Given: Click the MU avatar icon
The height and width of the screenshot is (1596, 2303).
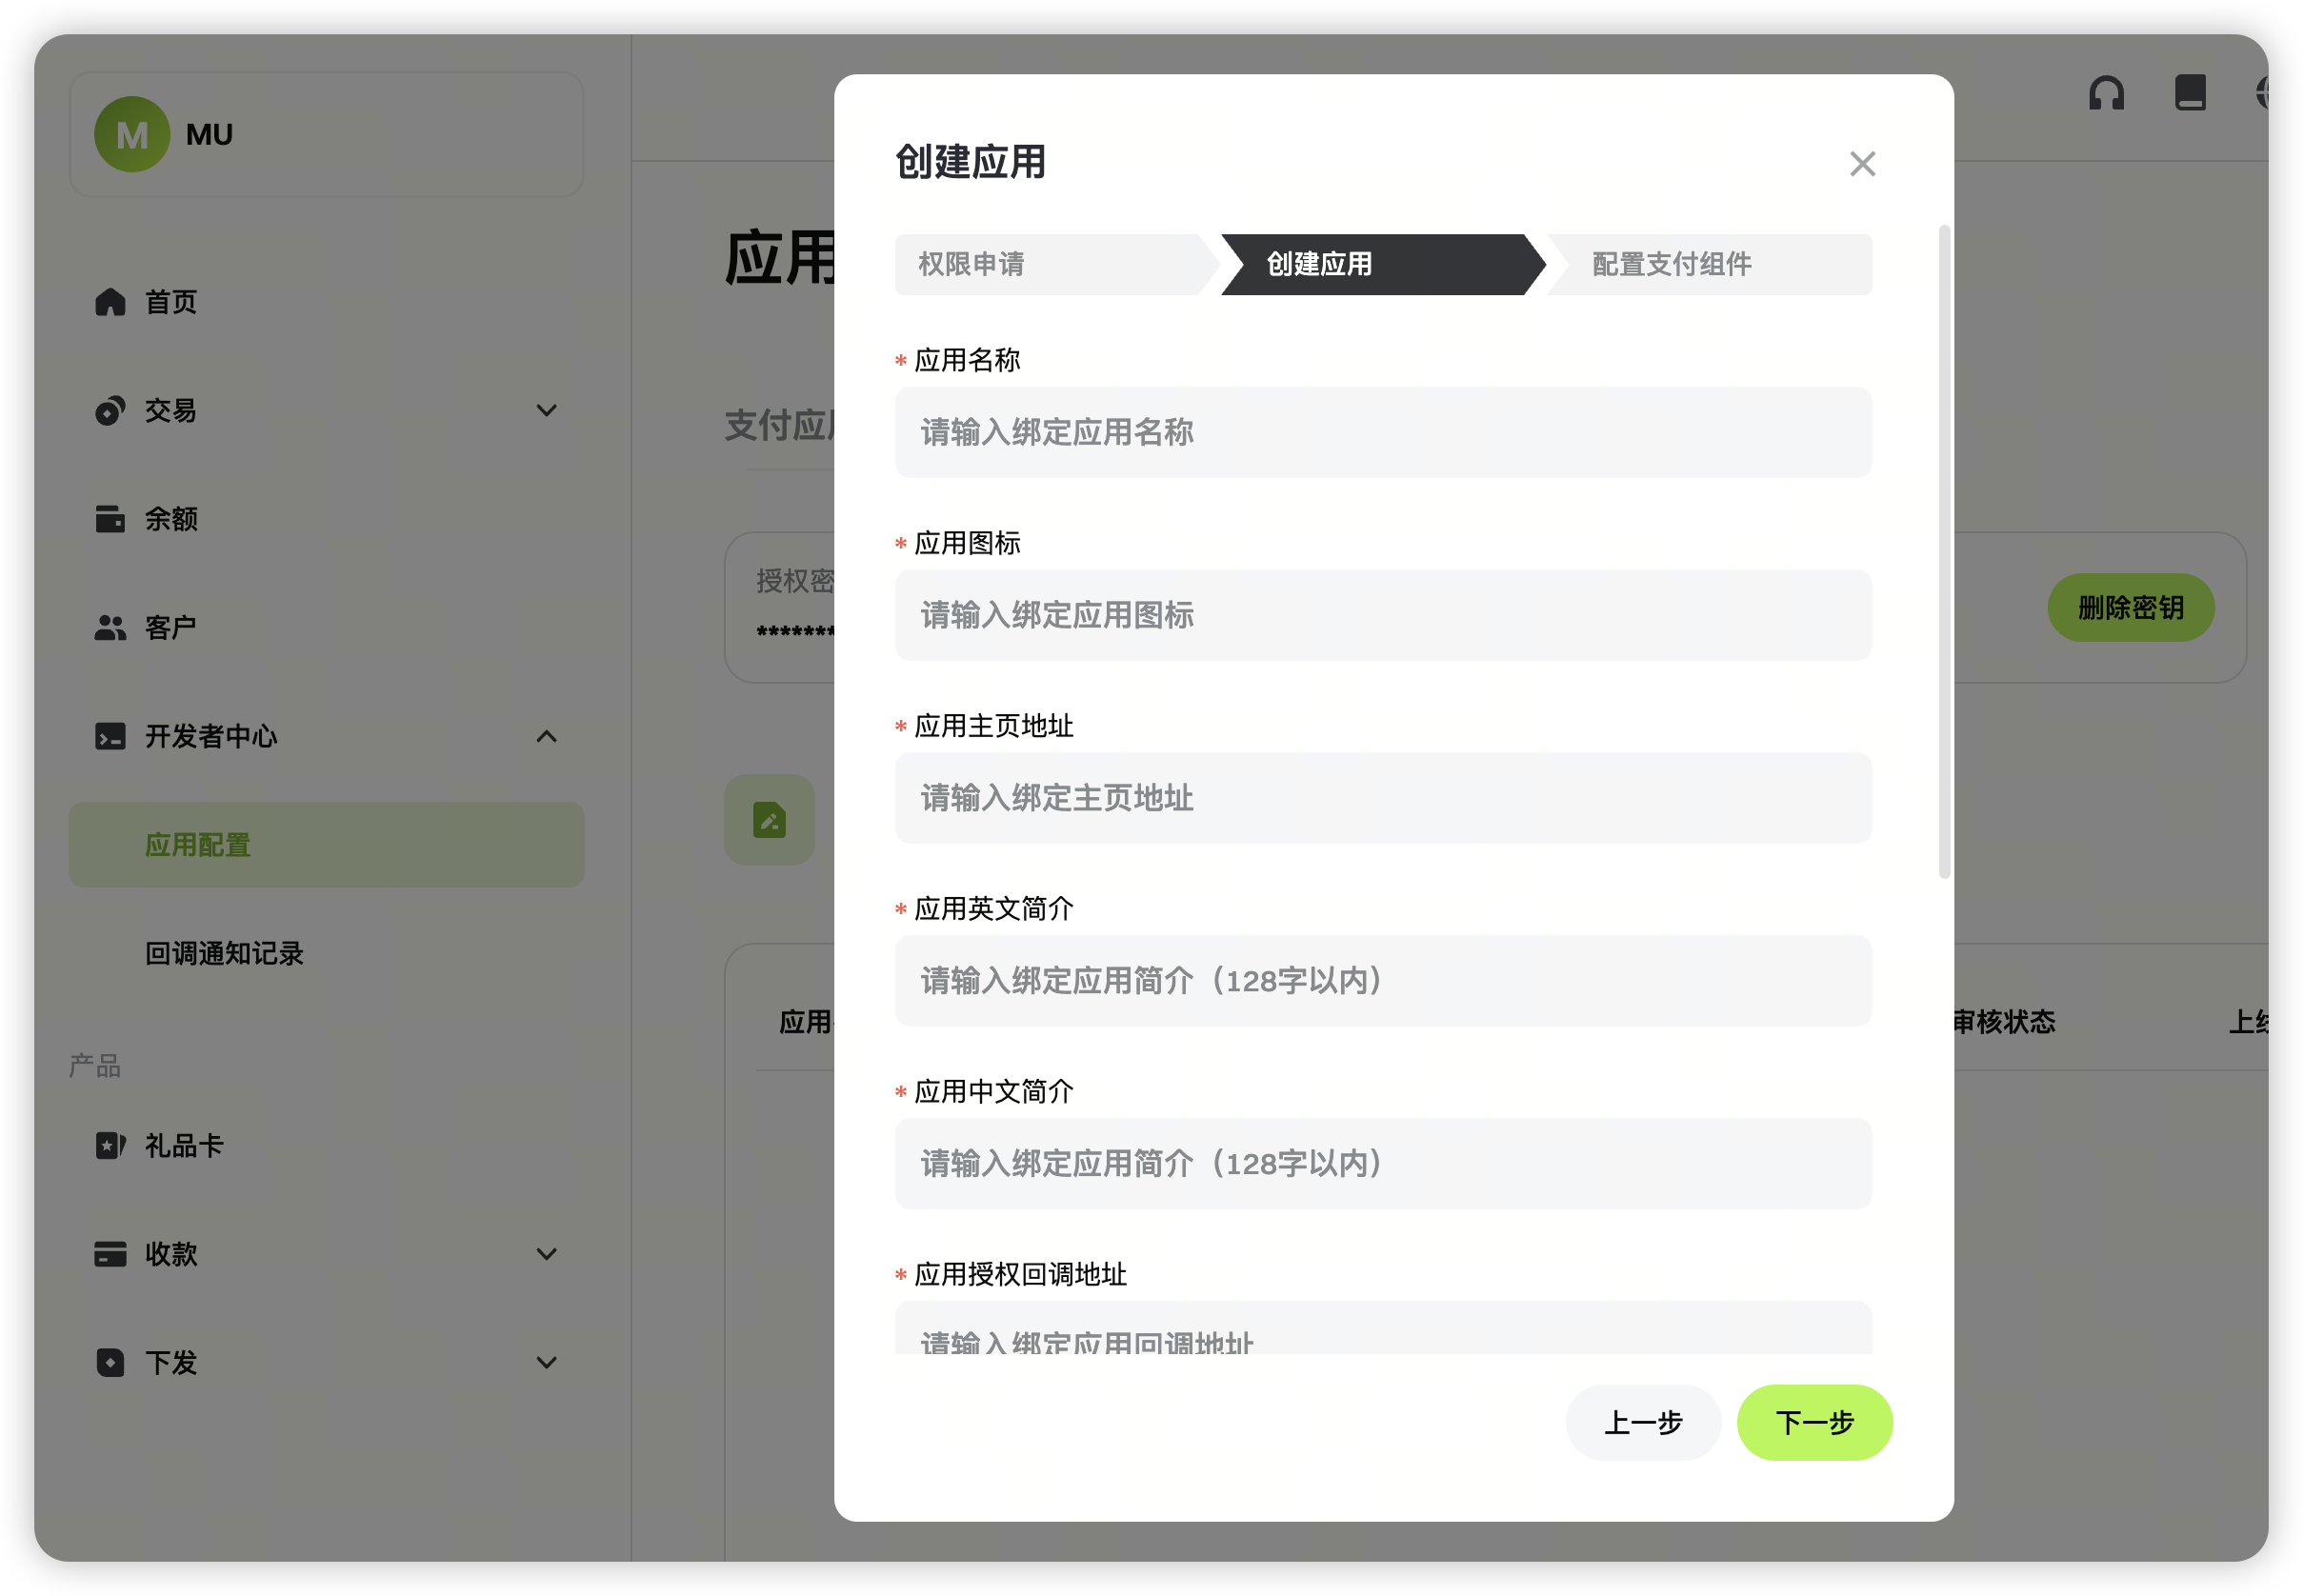Looking at the screenshot, I should coord(132,134).
